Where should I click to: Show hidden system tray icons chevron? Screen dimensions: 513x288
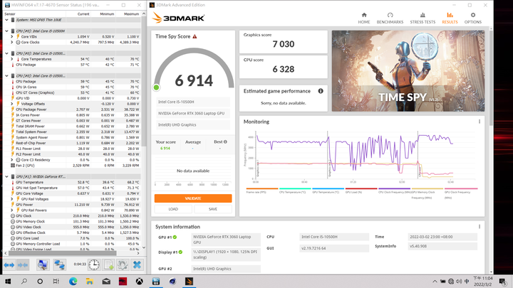[x=435, y=282]
